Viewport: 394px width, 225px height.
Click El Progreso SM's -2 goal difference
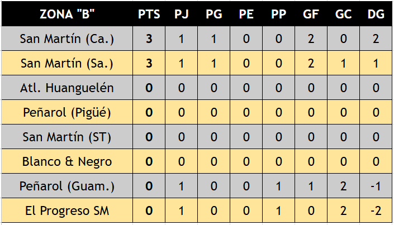(x=376, y=210)
